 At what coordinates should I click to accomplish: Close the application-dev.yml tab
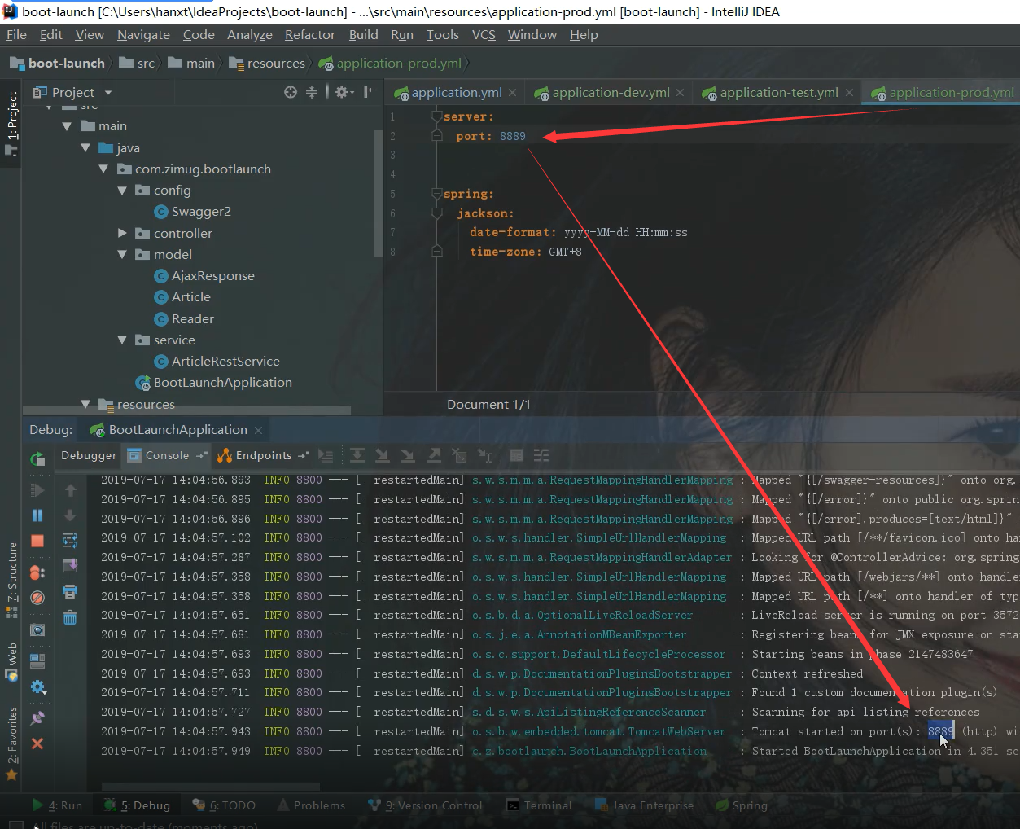pos(681,93)
